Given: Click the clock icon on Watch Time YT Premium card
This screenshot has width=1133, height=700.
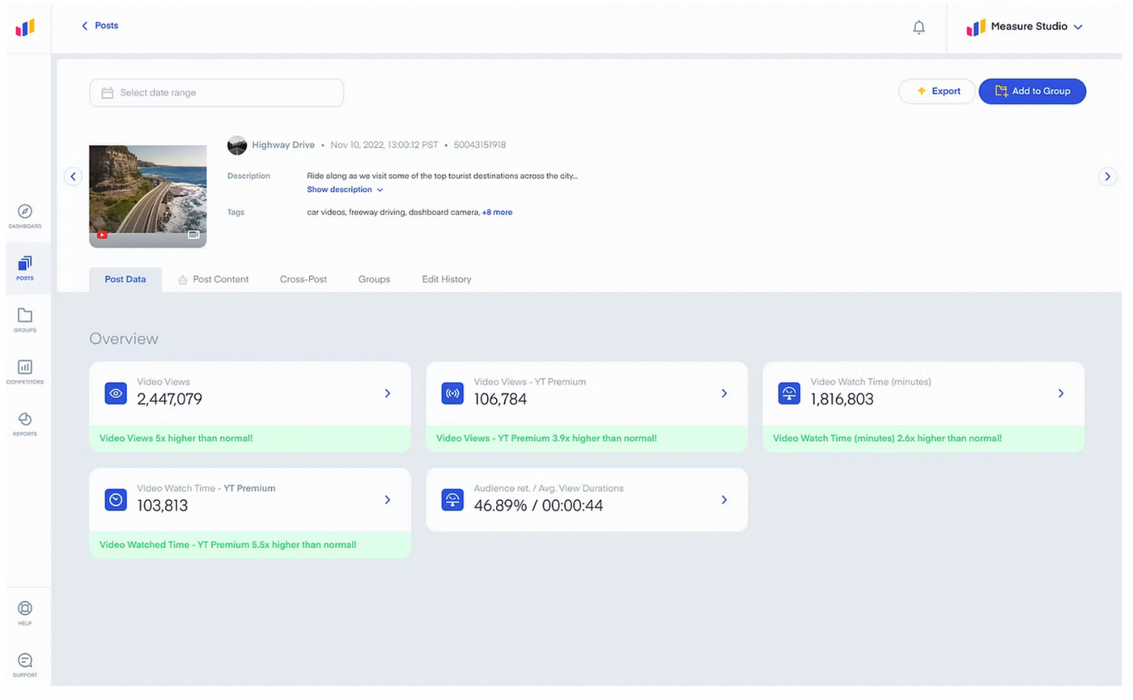Looking at the screenshot, I should [116, 500].
